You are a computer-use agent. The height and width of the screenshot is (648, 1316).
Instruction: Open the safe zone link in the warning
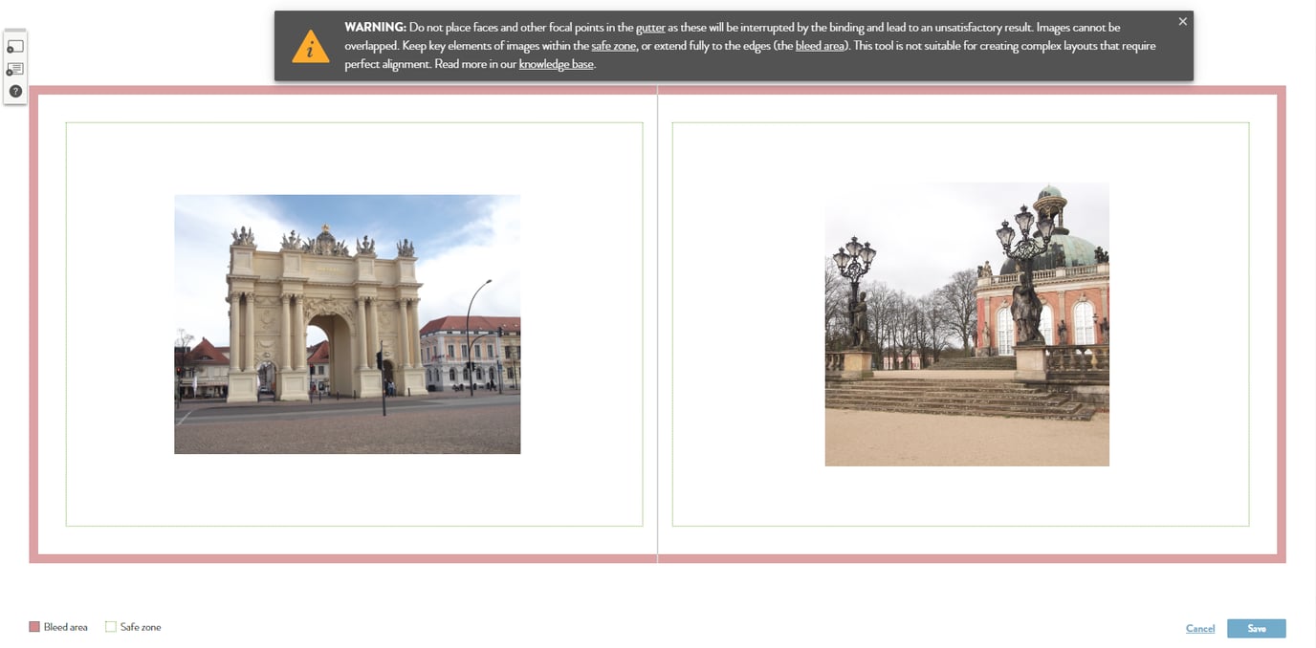coord(614,45)
